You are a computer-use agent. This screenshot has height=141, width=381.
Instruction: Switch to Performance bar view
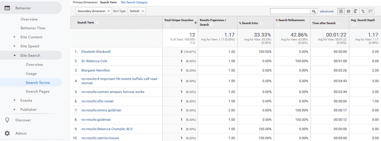[355, 11]
